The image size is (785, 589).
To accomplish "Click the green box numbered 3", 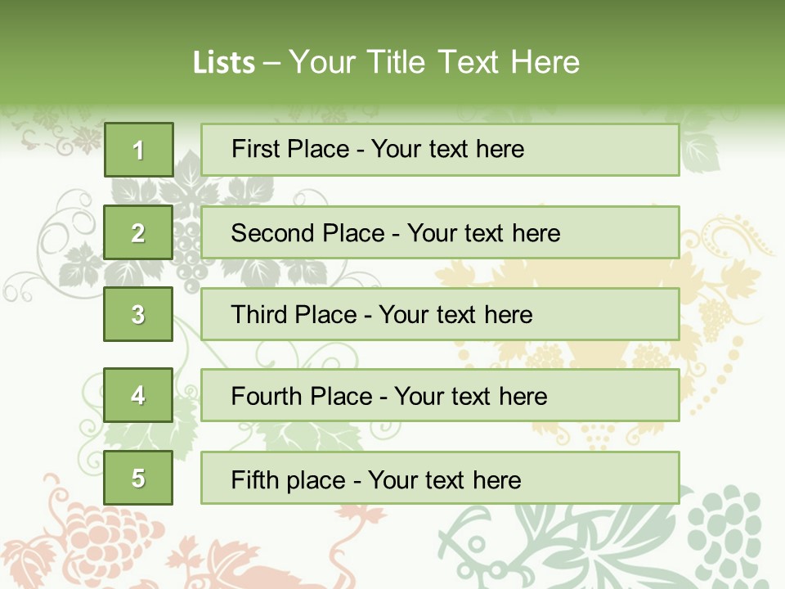I will pos(138,314).
